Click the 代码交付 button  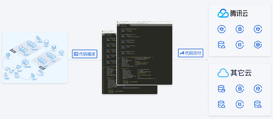coord(191,53)
